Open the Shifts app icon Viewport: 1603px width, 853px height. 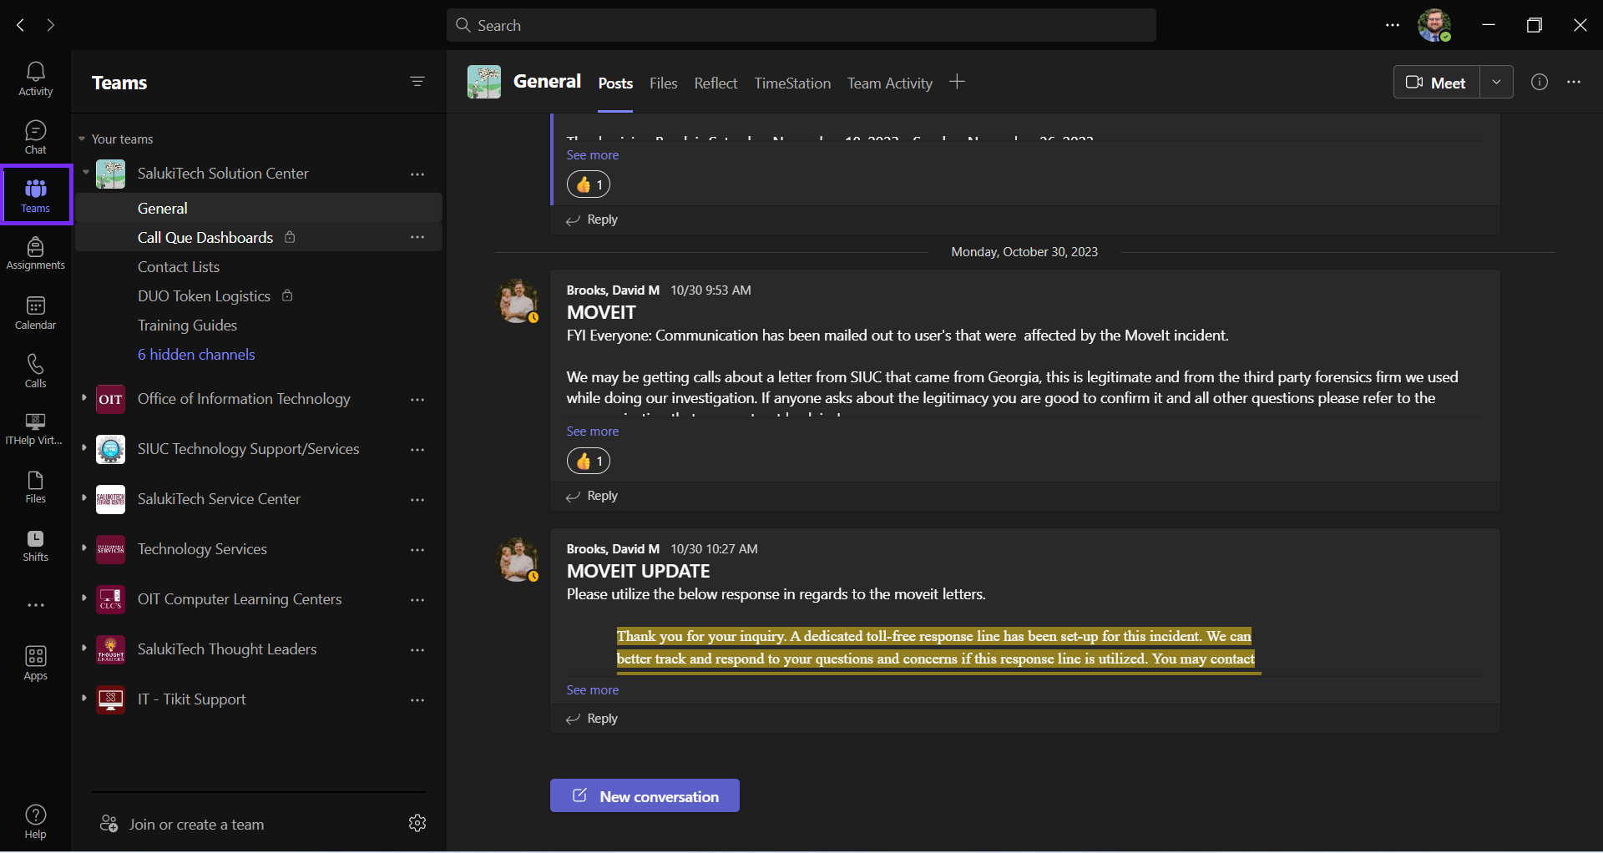click(x=35, y=546)
